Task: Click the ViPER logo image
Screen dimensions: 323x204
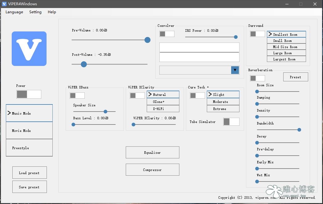Action: click(29, 49)
